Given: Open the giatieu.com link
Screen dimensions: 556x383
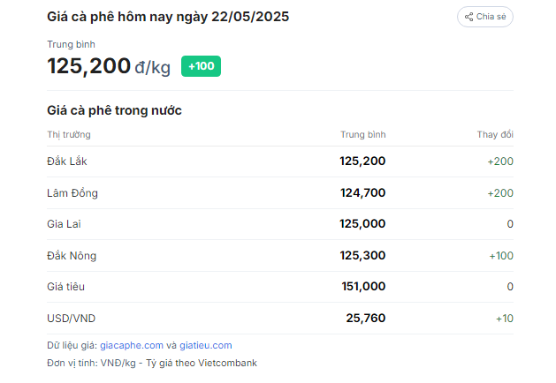Looking at the screenshot, I should 206,345.
